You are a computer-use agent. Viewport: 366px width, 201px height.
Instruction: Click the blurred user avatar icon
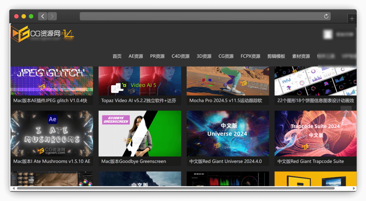(327, 34)
